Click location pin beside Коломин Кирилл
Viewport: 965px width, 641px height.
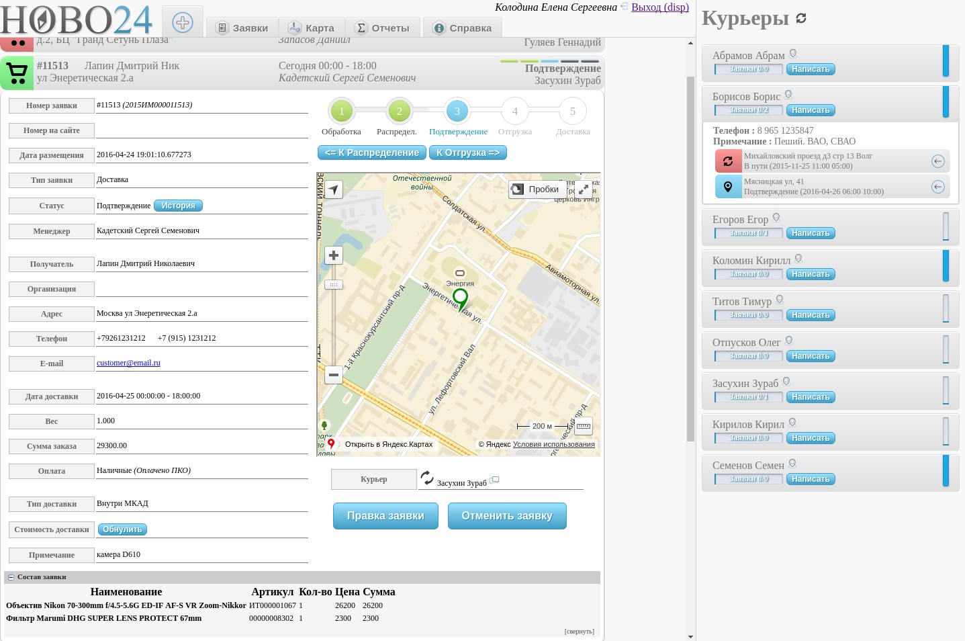[798, 259]
